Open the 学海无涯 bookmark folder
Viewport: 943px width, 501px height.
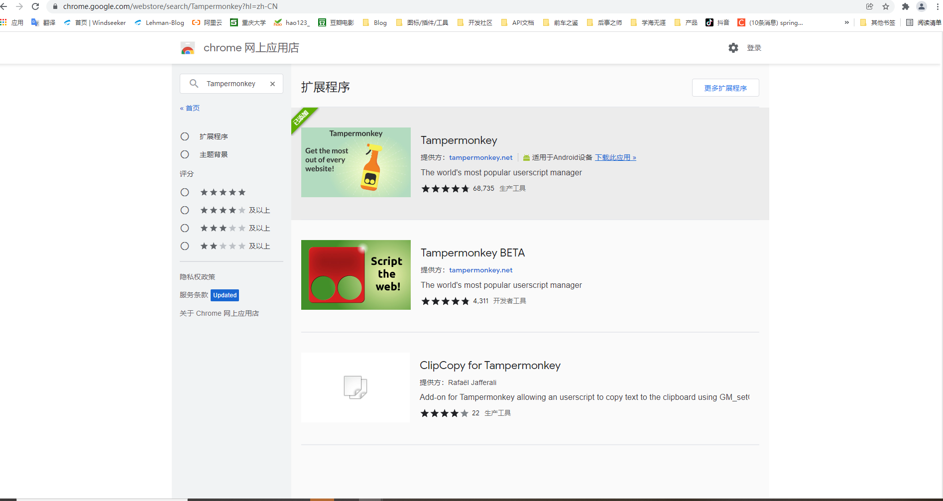(648, 22)
